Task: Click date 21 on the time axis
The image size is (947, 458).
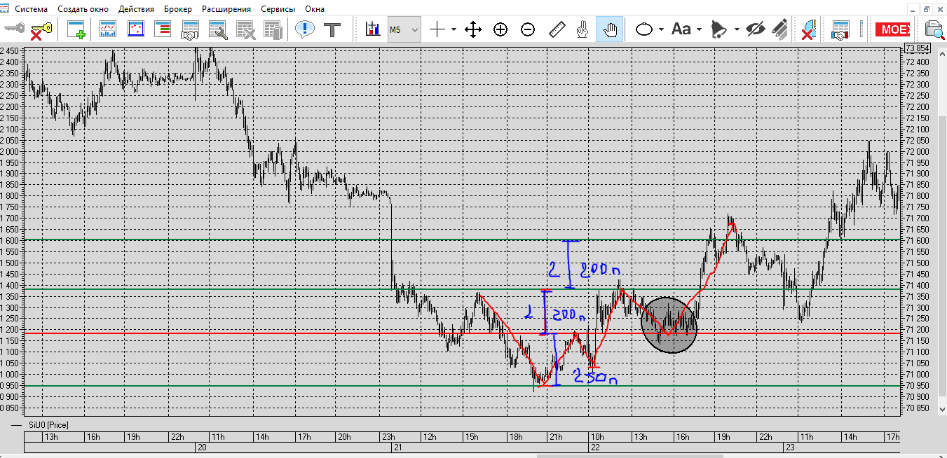Action: [x=398, y=447]
